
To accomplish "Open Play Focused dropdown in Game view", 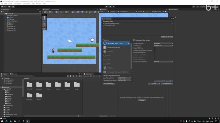I will coord(157,12).
